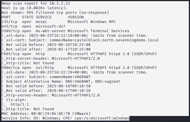Click the Microsoft Windows RPC version text
This screenshot has width=190, height=122.
pos(92,22)
